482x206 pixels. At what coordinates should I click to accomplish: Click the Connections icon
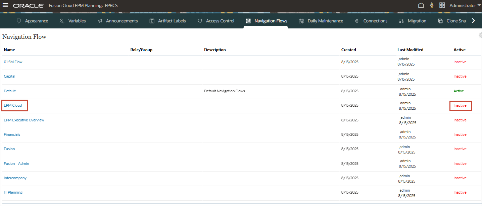coord(357,21)
